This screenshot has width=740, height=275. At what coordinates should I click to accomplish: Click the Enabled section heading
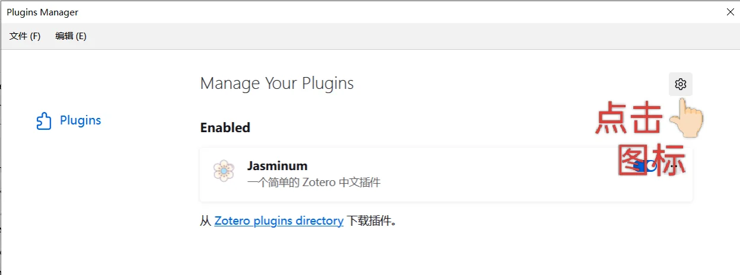[225, 127]
